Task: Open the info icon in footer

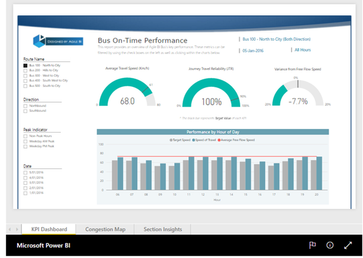Action: click(x=330, y=245)
